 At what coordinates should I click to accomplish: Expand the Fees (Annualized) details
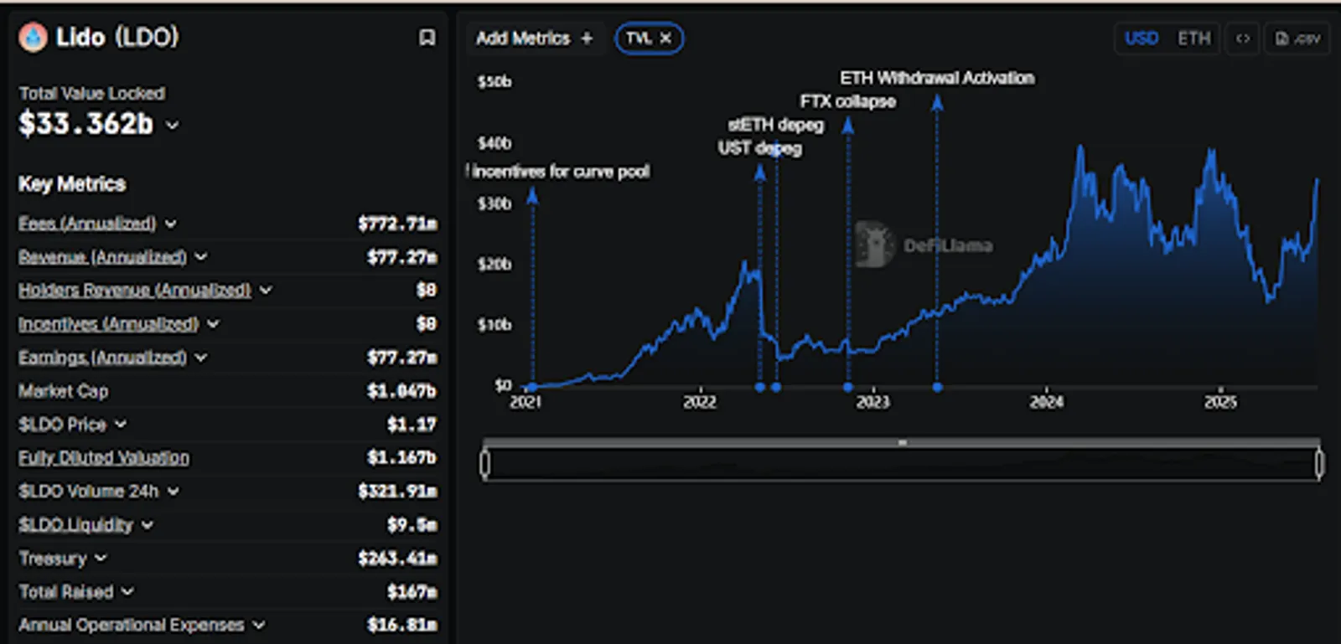170,224
